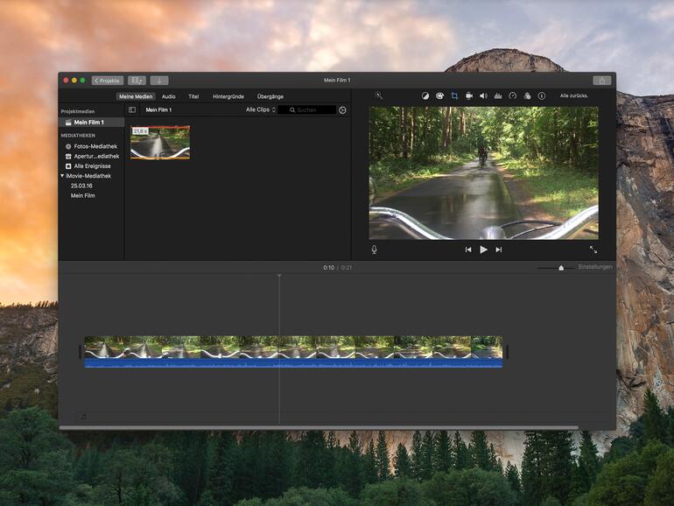Open the volume speaker settings

[483, 95]
